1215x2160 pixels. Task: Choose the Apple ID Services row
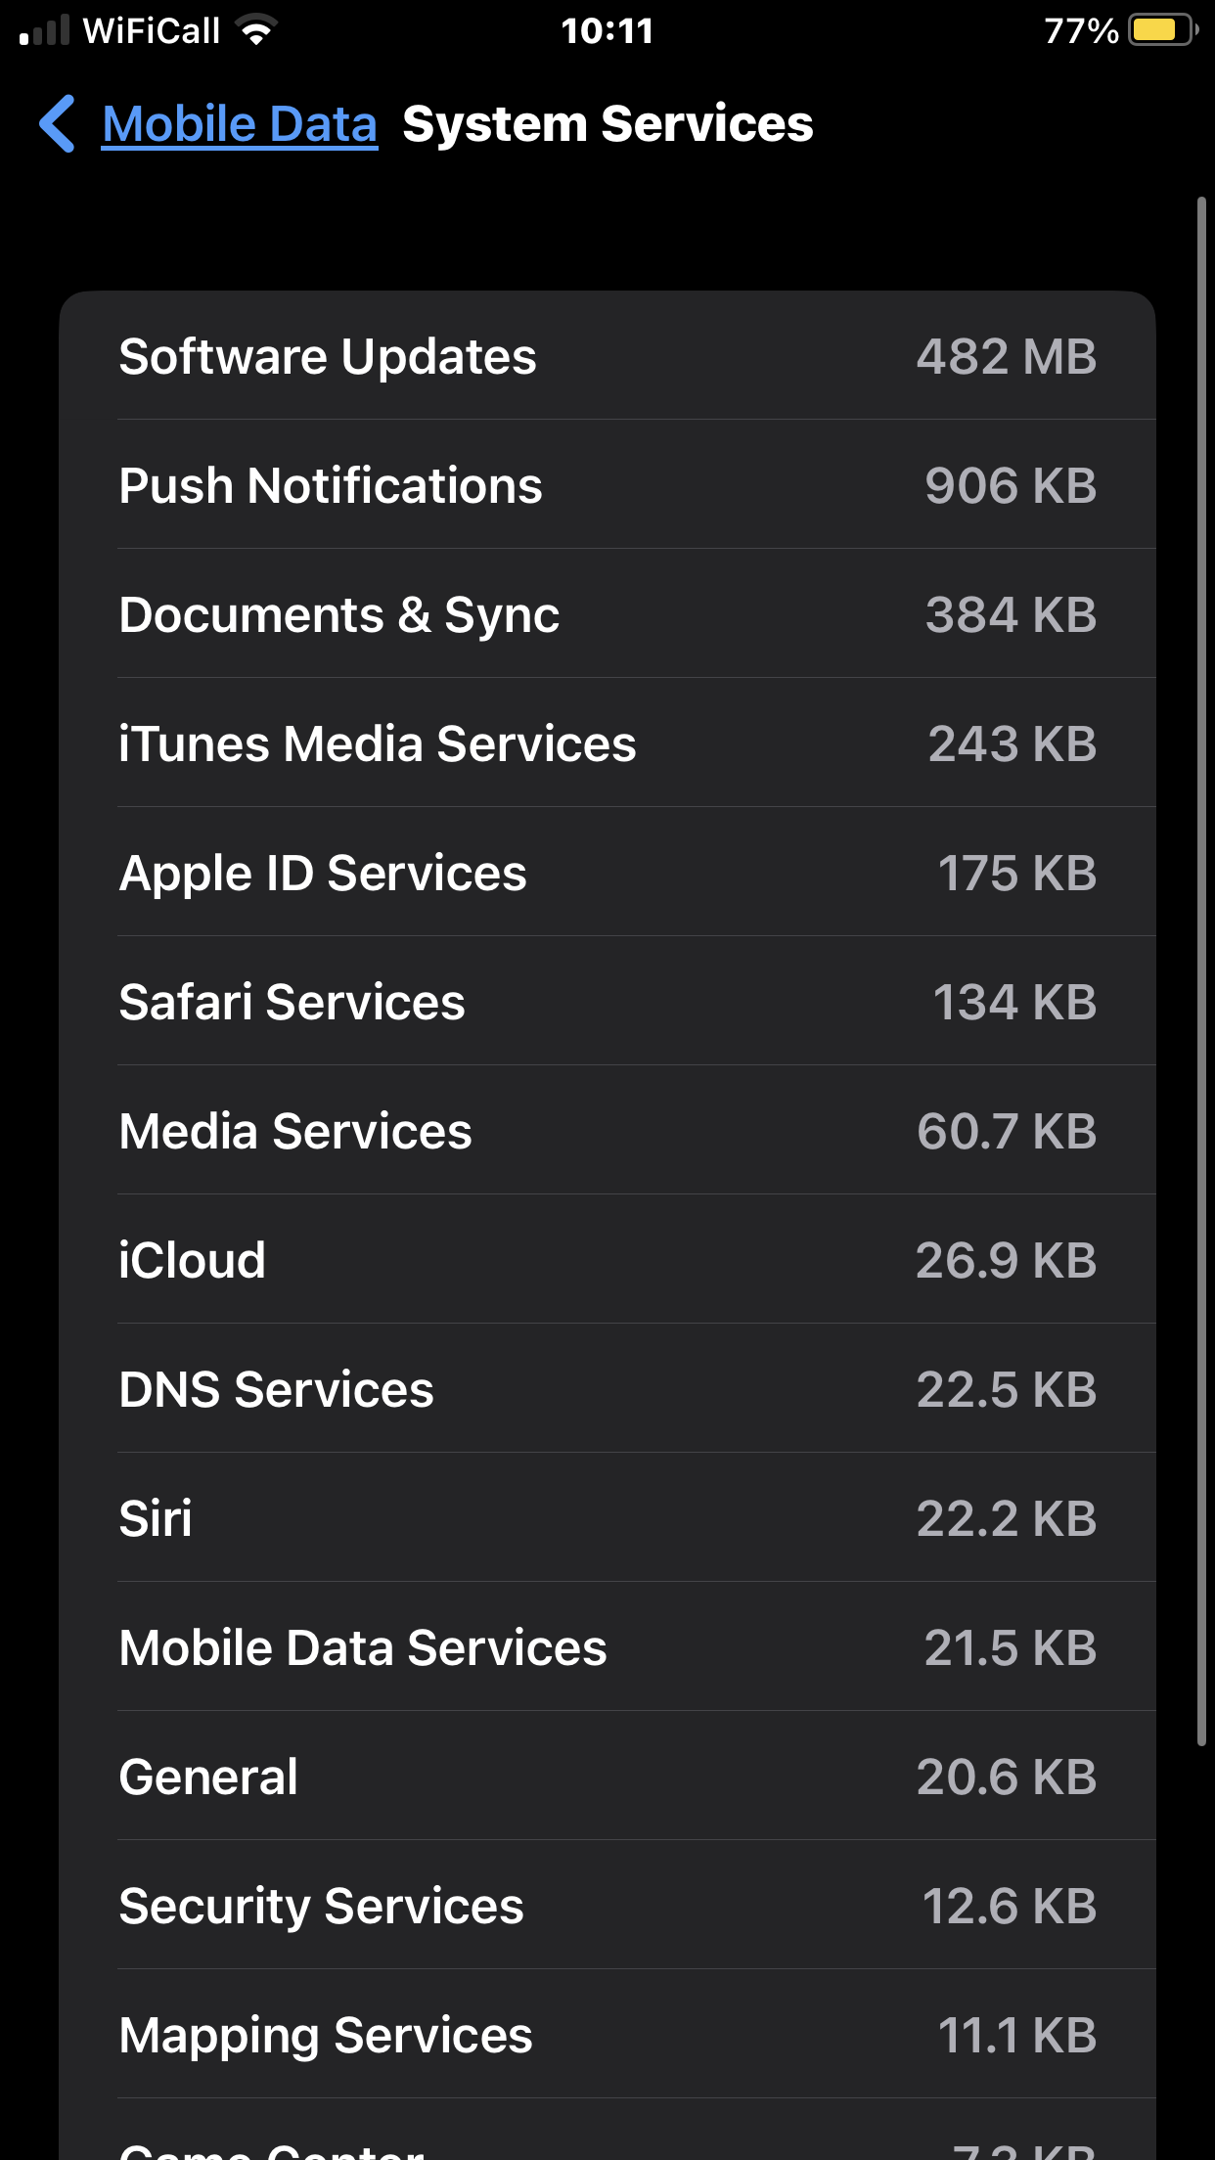(607, 873)
